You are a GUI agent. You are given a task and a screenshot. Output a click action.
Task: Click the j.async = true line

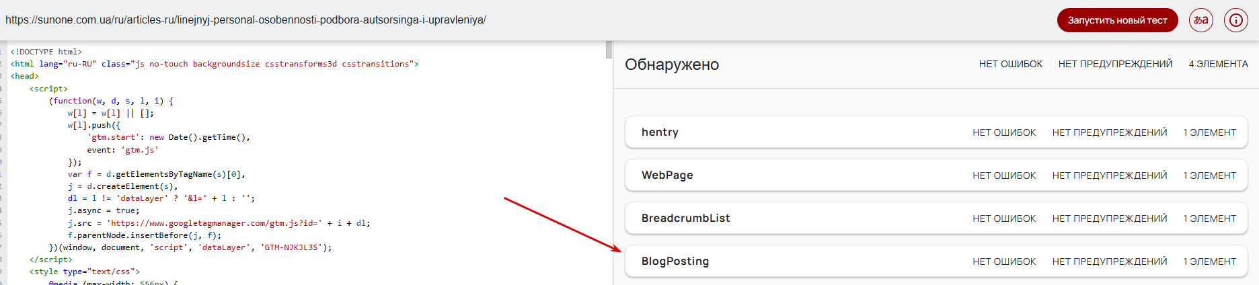coord(104,210)
